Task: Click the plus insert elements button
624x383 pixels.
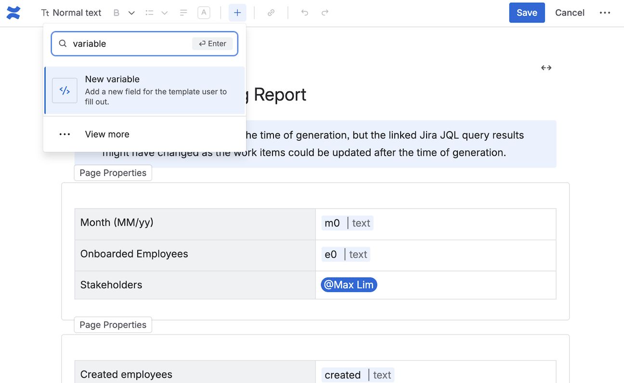Action: click(x=237, y=13)
